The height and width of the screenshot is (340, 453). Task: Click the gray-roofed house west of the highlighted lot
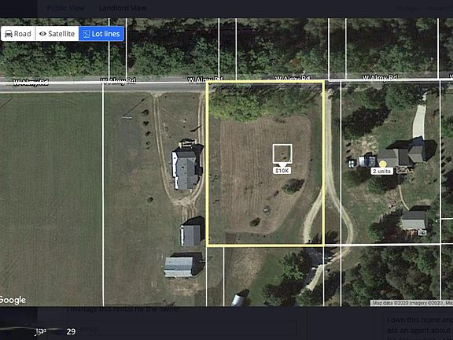187,168
